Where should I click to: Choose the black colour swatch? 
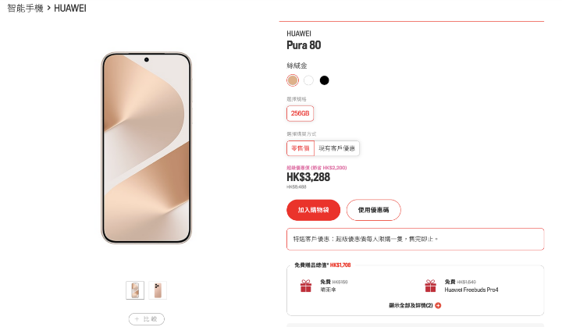coord(324,80)
